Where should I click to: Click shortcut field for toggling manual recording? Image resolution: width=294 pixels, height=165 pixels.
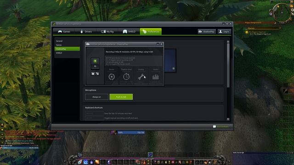point(94,118)
